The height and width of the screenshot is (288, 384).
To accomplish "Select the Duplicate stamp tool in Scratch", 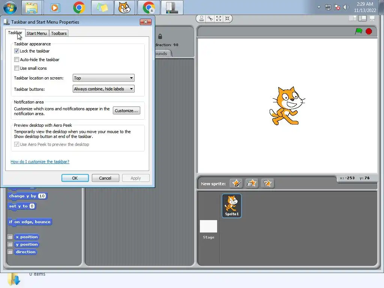I will [x=201, y=19].
